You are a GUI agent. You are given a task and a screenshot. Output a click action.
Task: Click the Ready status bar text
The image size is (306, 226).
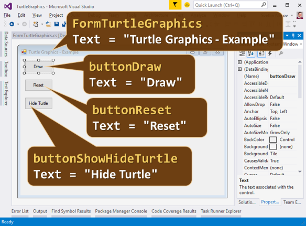pyautogui.click(x=7, y=222)
